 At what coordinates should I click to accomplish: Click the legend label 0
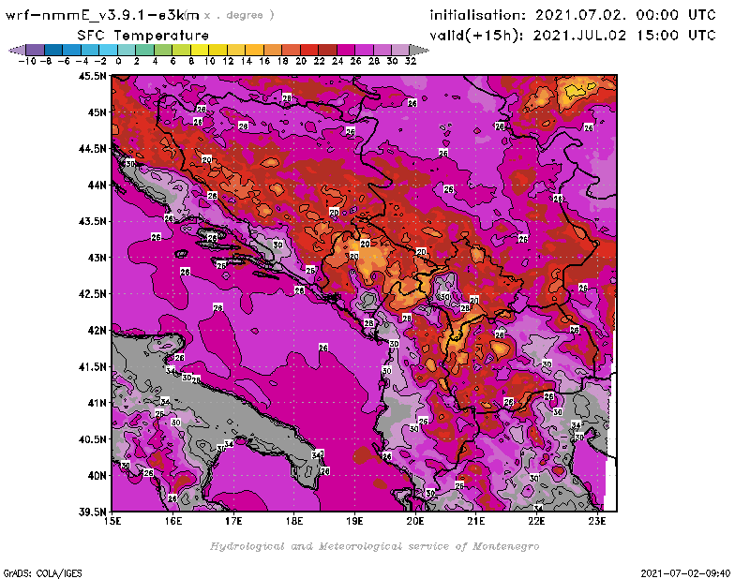click(118, 61)
